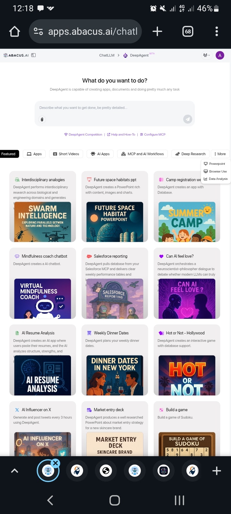The width and height of the screenshot is (231, 514).
Task: Switch to the dark Abacus icon tab in tab strip
Action: tap(164, 471)
